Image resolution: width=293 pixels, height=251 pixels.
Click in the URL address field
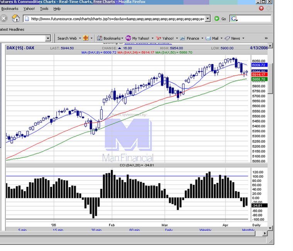coord(117,19)
